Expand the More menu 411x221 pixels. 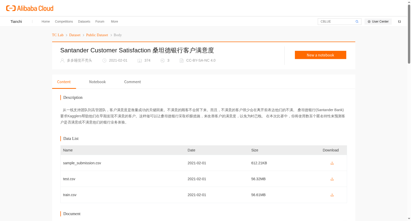tap(114, 22)
